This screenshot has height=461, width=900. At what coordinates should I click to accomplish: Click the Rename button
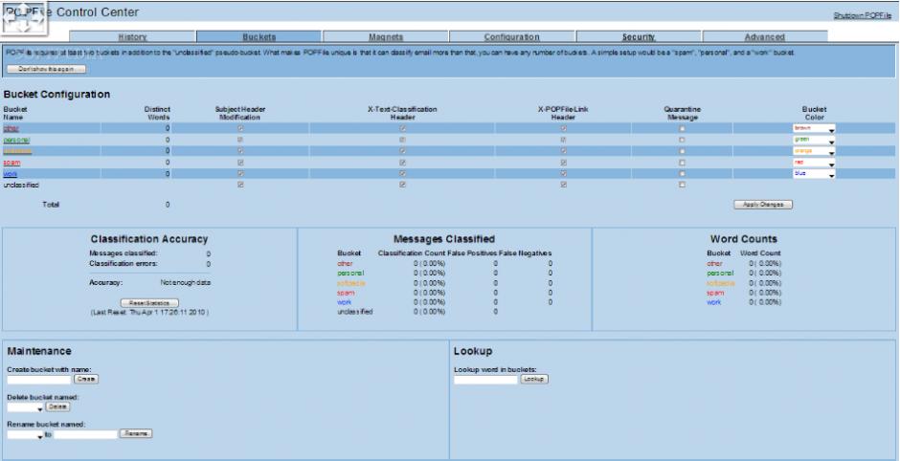(x=135, y=433)
